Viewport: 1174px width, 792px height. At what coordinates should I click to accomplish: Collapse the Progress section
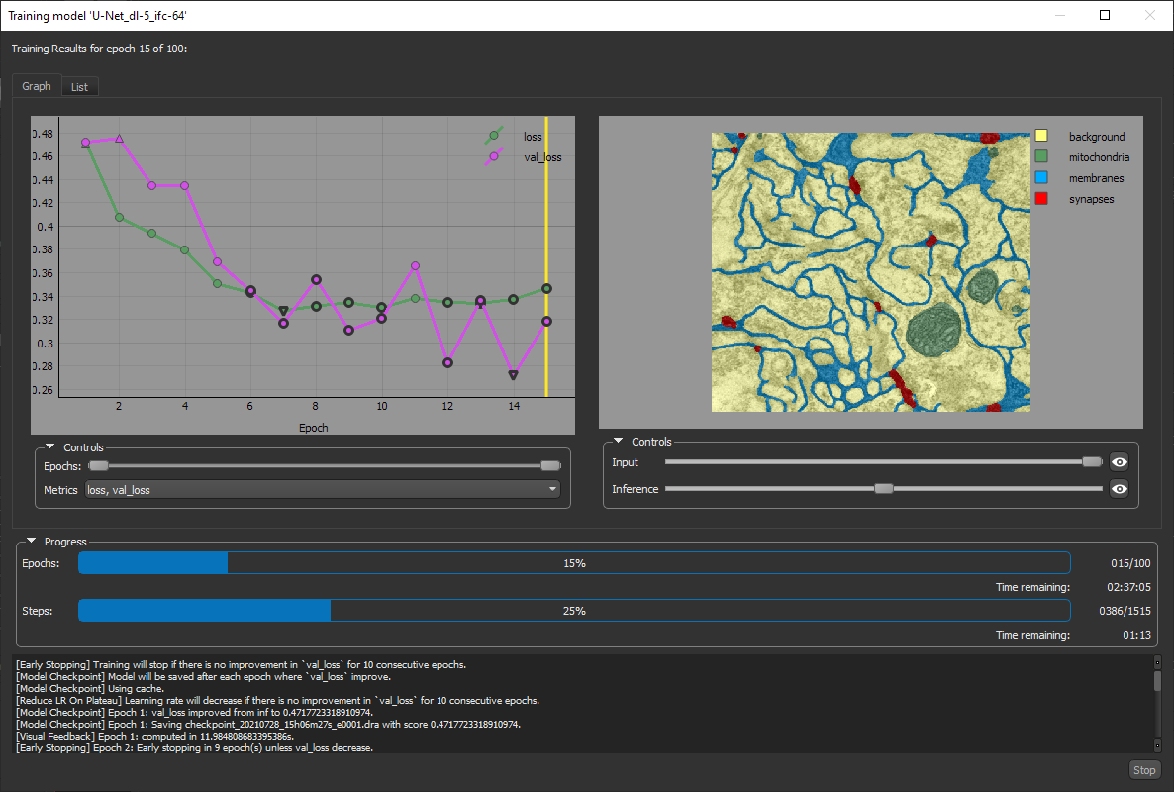point(32,542)
